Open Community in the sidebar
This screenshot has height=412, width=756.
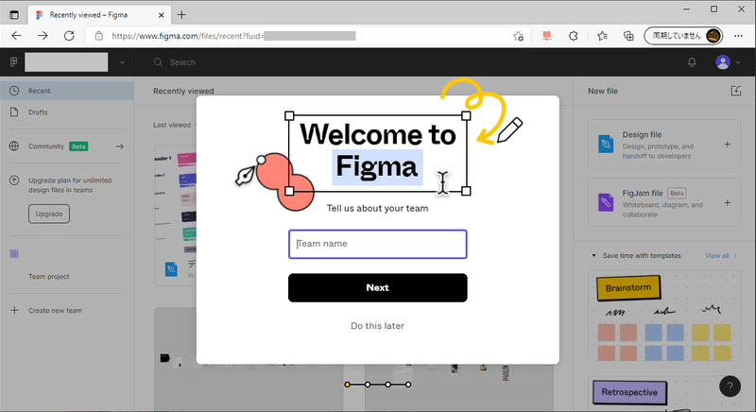pyautogui.click(x=45, y=146)
